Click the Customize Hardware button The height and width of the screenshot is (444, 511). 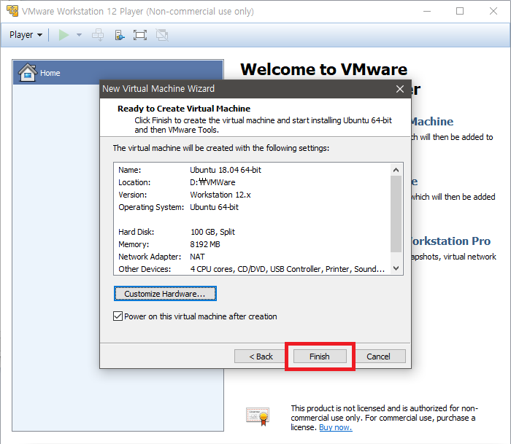(x=165, y=294)
